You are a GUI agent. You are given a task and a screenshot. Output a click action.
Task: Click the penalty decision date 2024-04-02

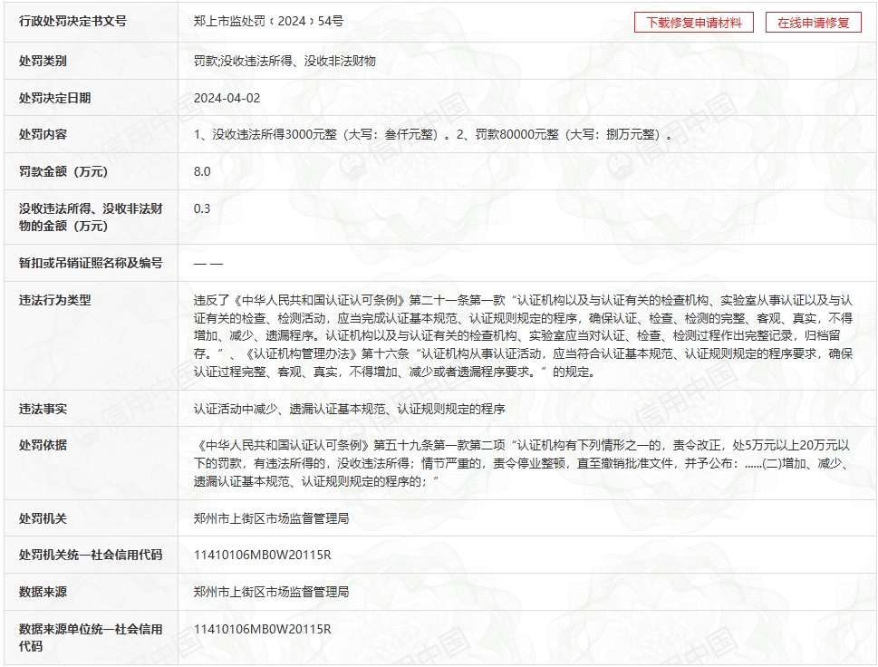(x=227, y=98)
